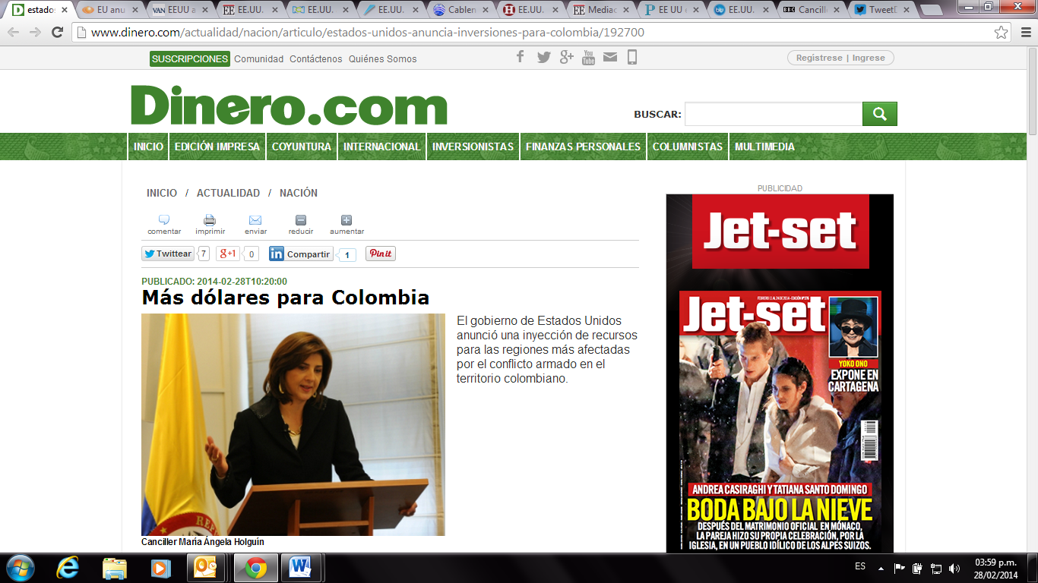Show hidden tray icons arrow
This screenshot has height=583, width=1038.
881,568
